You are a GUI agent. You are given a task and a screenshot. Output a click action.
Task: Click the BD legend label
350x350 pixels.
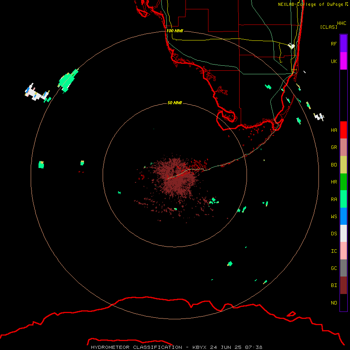pos(334,165)
